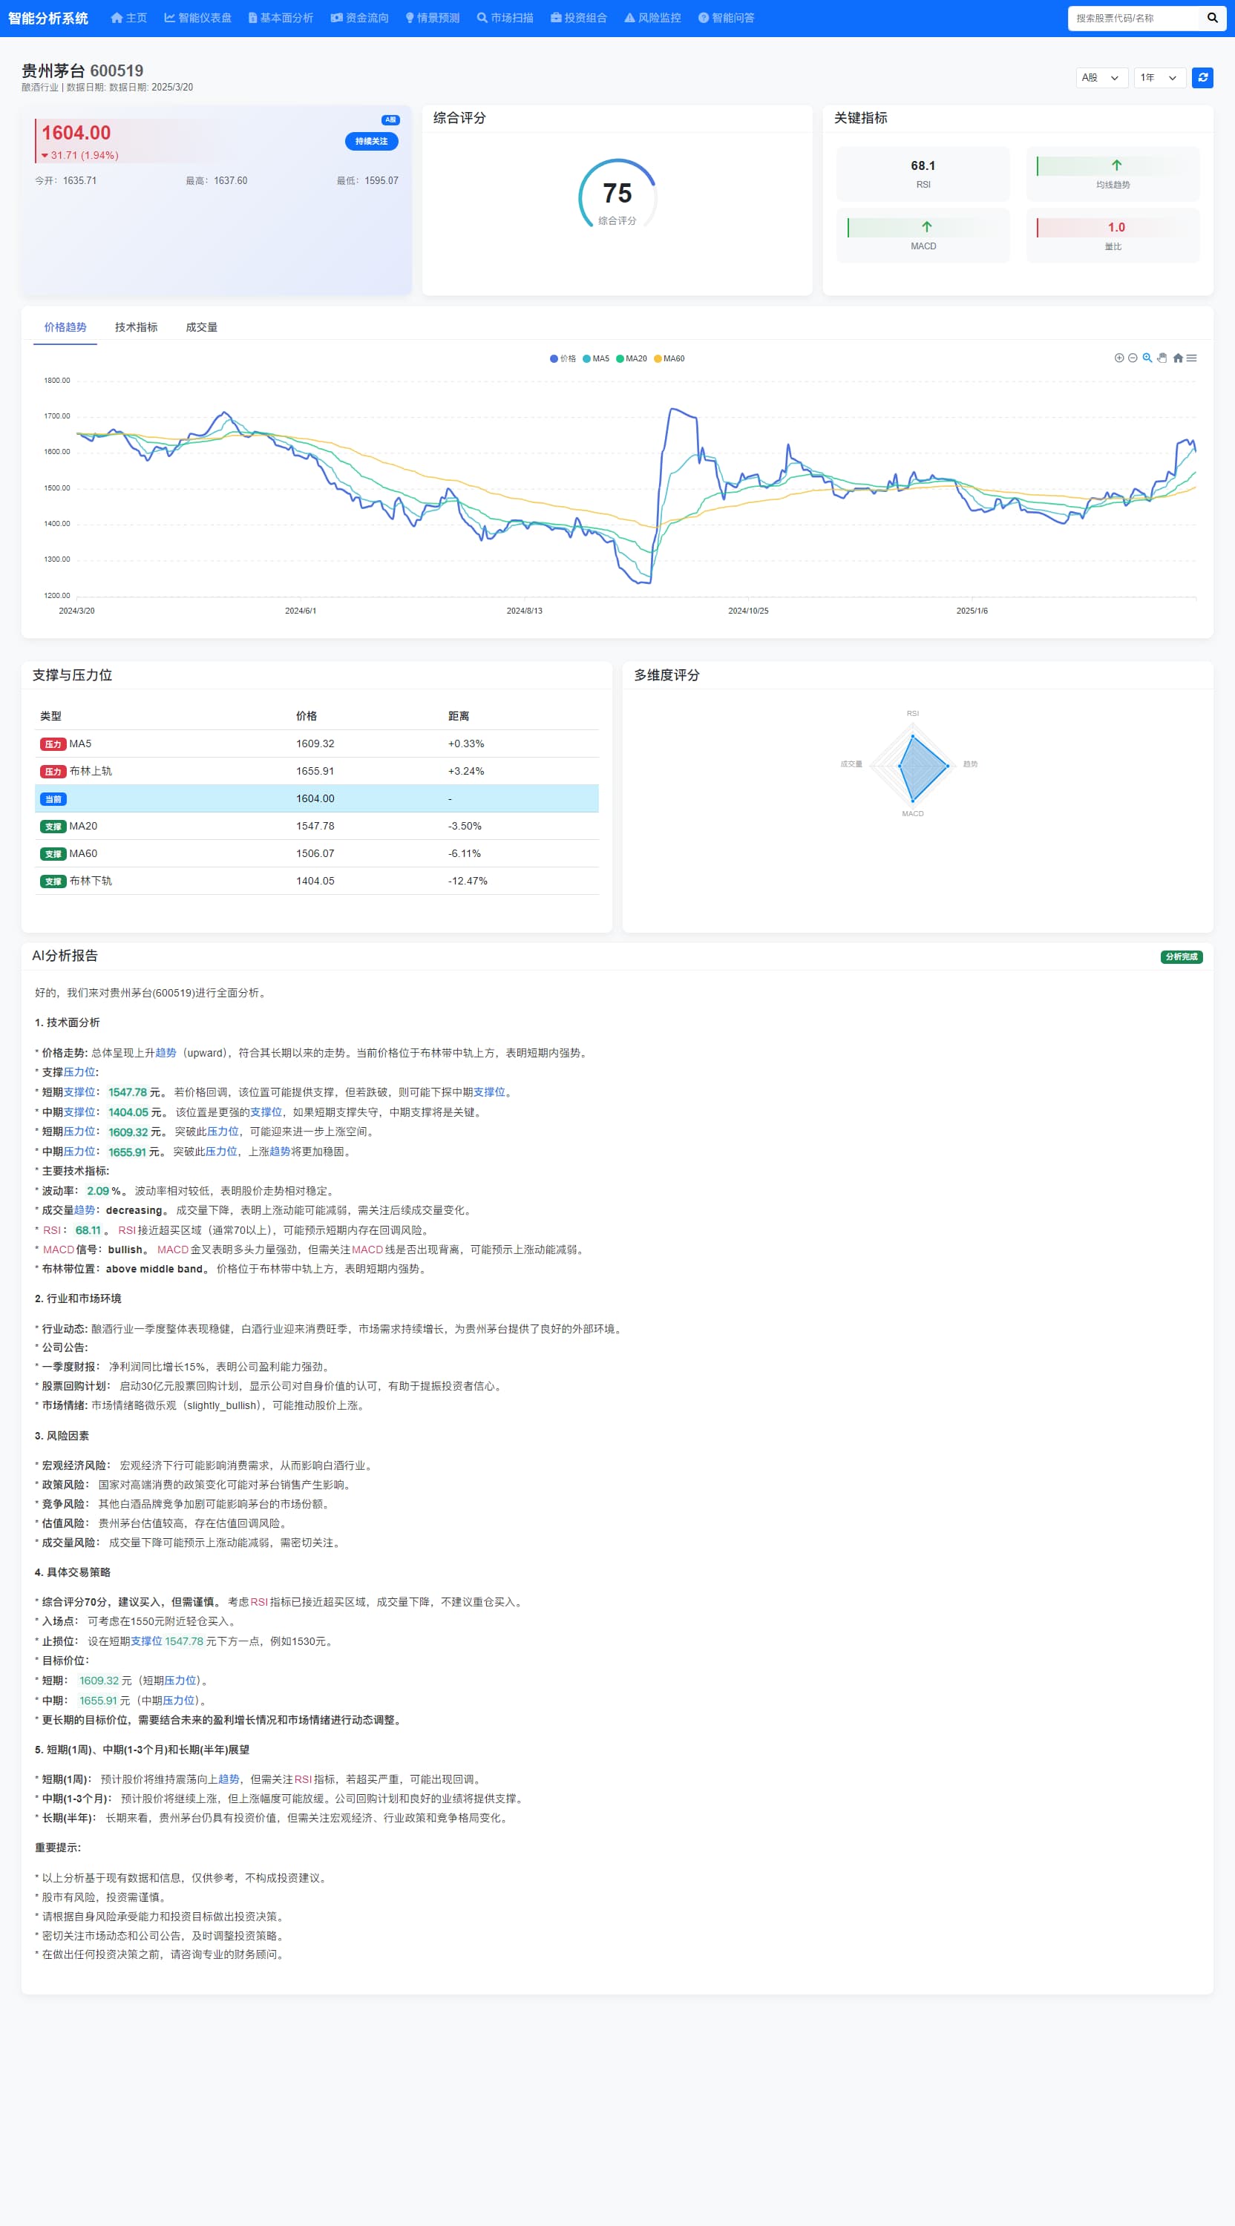
Task: Click the chart zoom-in icon
Action: 1119,358
